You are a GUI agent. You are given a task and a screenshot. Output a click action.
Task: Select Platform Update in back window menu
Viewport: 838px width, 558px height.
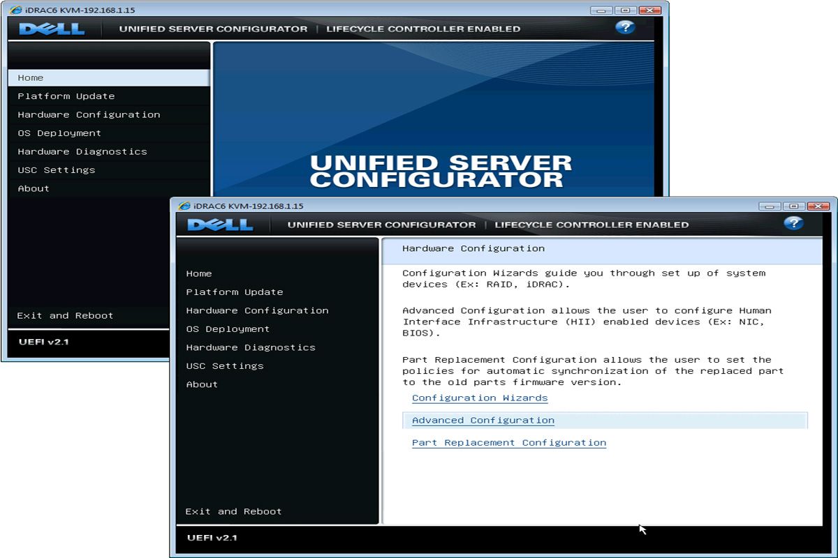coord(66,96)
